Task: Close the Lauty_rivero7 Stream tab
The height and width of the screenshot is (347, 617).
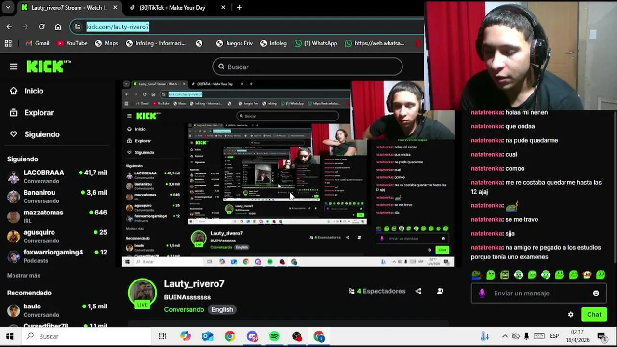Action: pyautogui.click(x=115, y=8)
